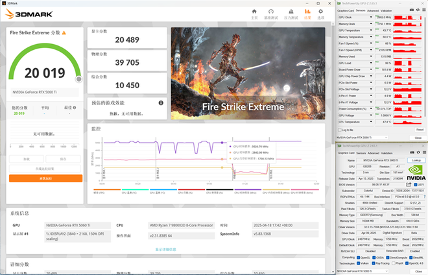Click the info icon next to 最佳
Screen dimensions: 428x275
click(75, 108)
